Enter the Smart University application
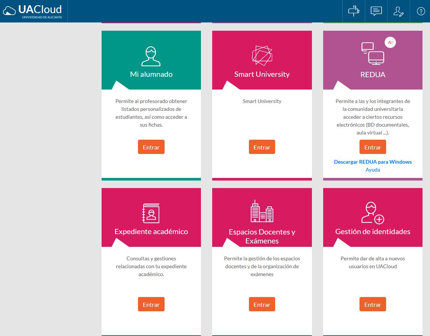This screenshot has height=336, width=430. click(x=262, y=147)
